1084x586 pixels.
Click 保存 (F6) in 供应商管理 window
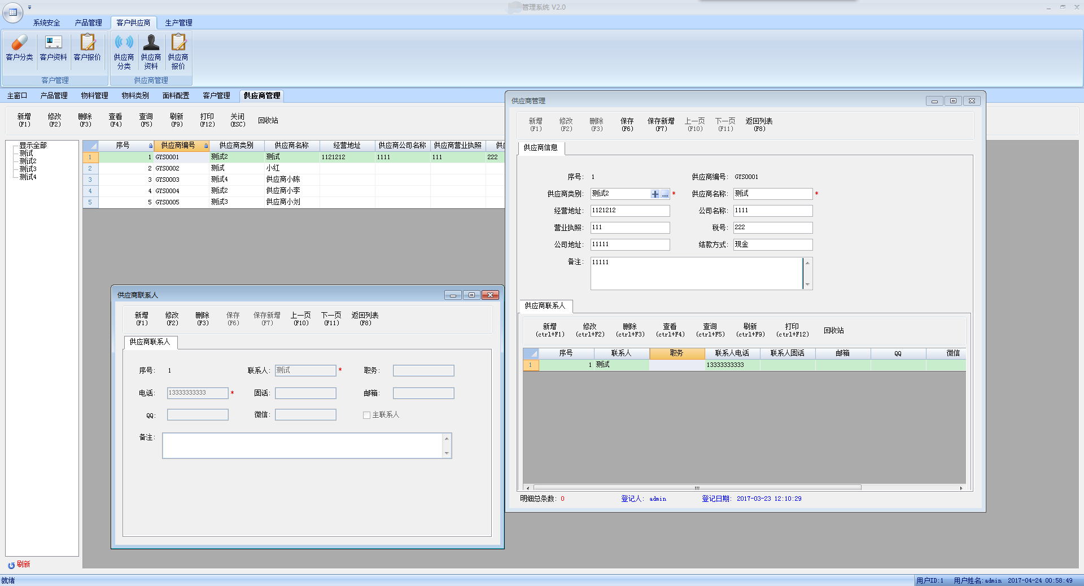pyautogui.click(x=627, y=124)
